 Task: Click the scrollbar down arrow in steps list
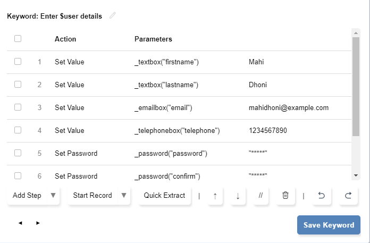pyautogui.click(x=356, y=175)
